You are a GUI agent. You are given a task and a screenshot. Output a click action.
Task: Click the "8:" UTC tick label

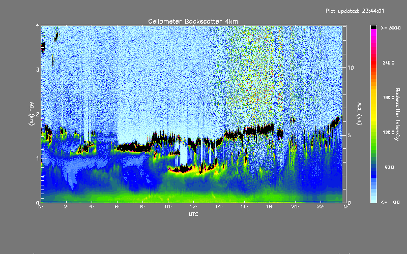[143, 207]
